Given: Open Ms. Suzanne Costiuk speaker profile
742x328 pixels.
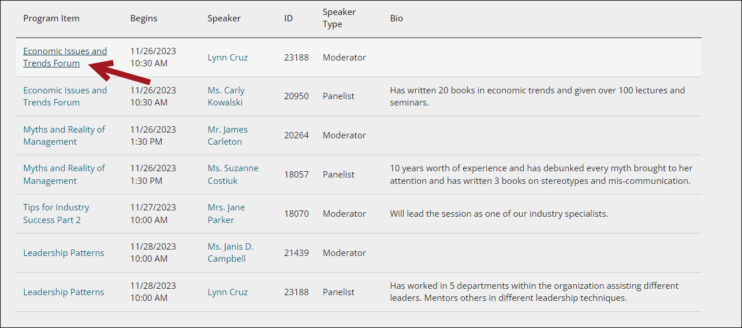Looking at the screenshot, I should [x=233, y=174].
